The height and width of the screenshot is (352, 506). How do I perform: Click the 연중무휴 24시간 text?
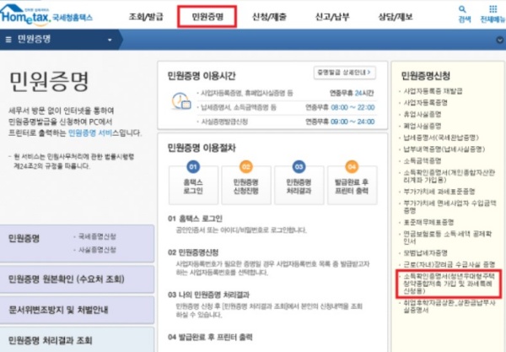pos(351,93)
